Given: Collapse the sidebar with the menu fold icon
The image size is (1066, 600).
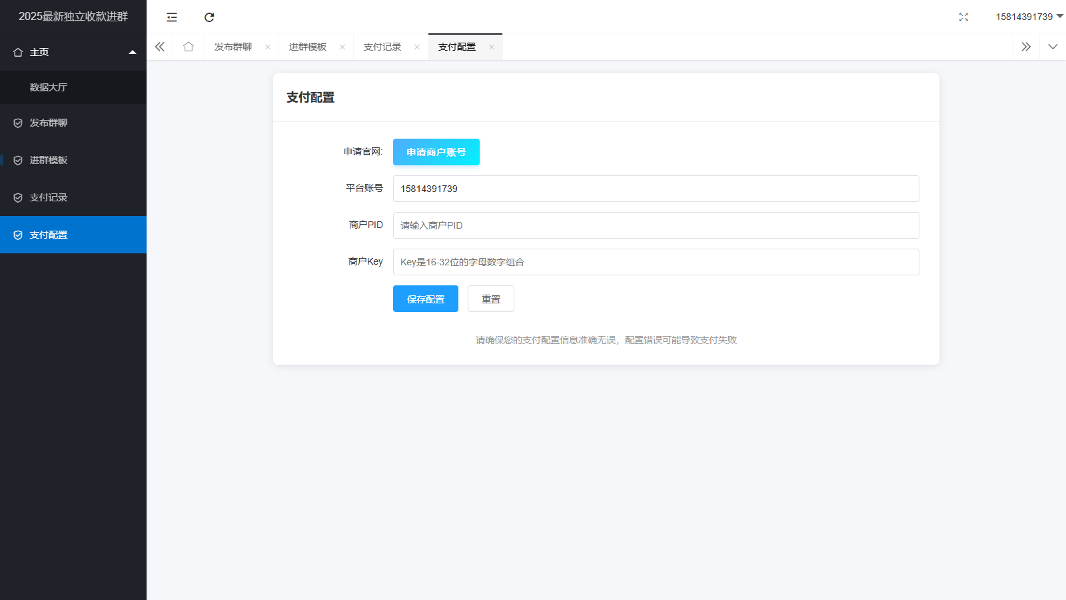Looking at the screenshot, I should [172, 17].
